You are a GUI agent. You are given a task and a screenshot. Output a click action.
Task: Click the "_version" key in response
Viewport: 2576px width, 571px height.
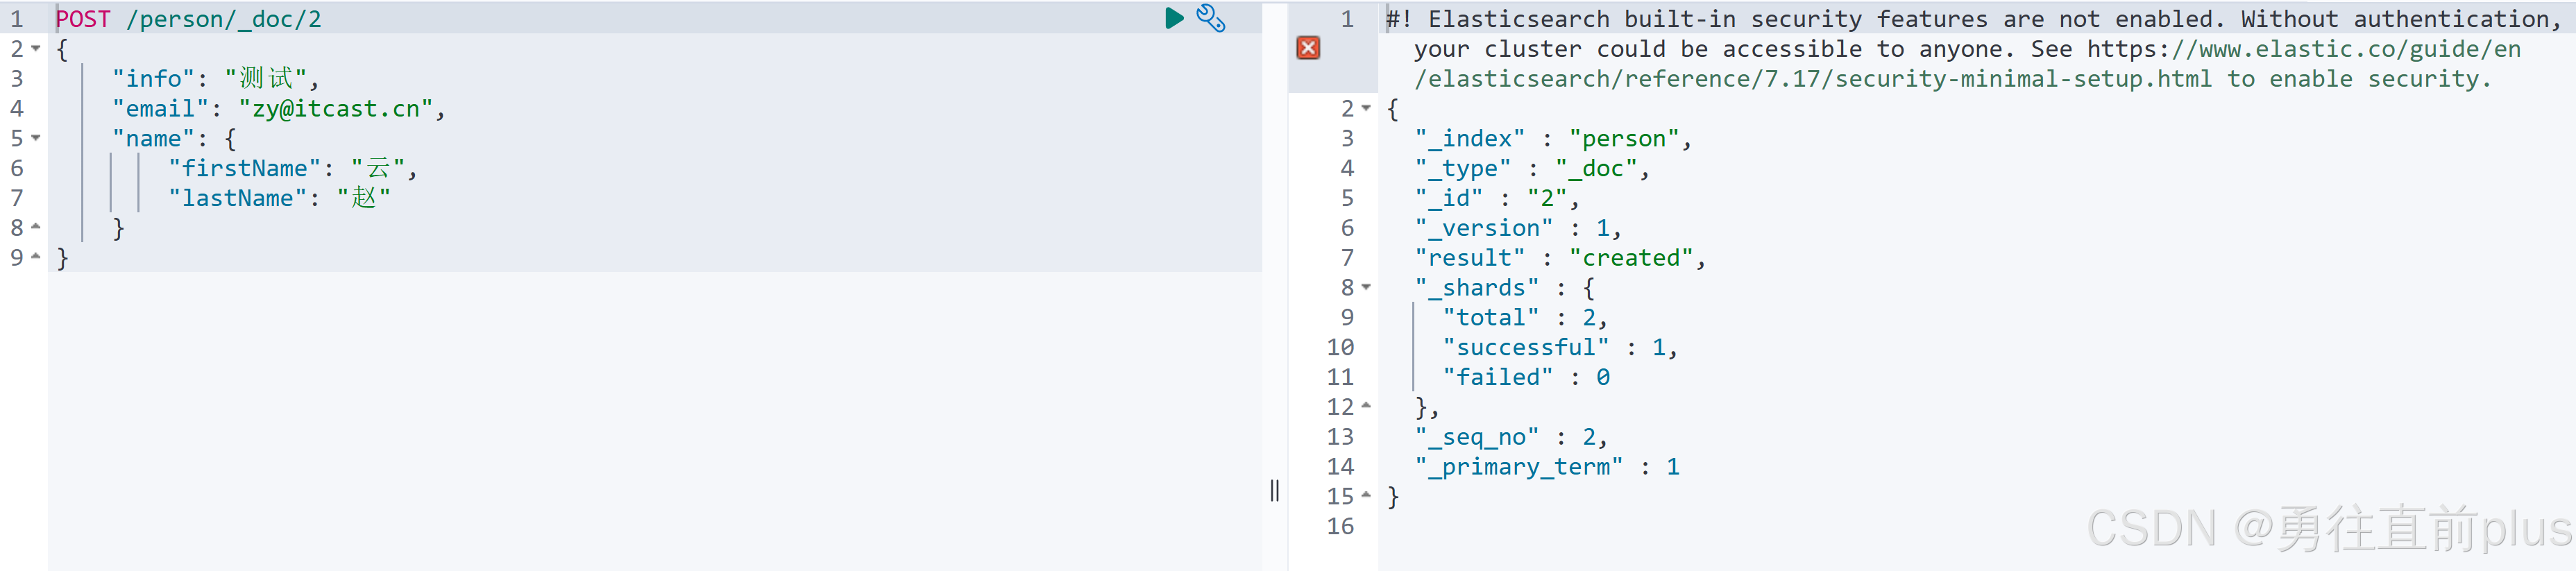pos(1483,228)
